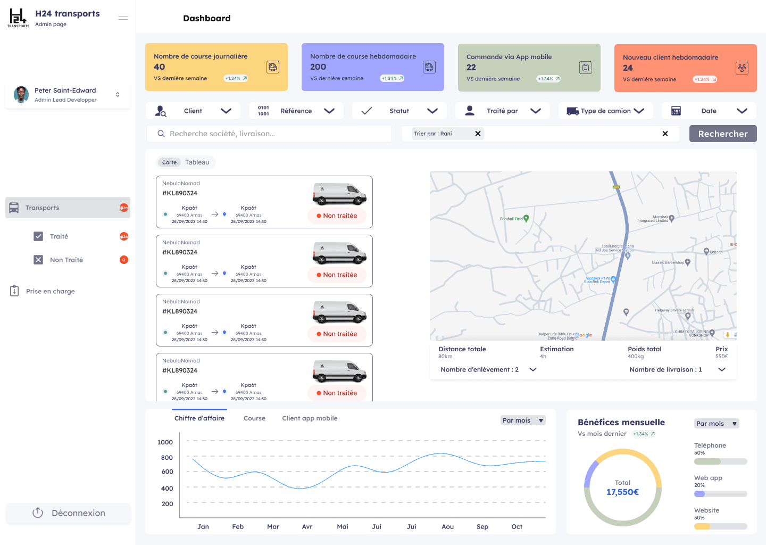Open user profile switcher arrows
This screenshot has height=545, width=766.
pos(118,95)
